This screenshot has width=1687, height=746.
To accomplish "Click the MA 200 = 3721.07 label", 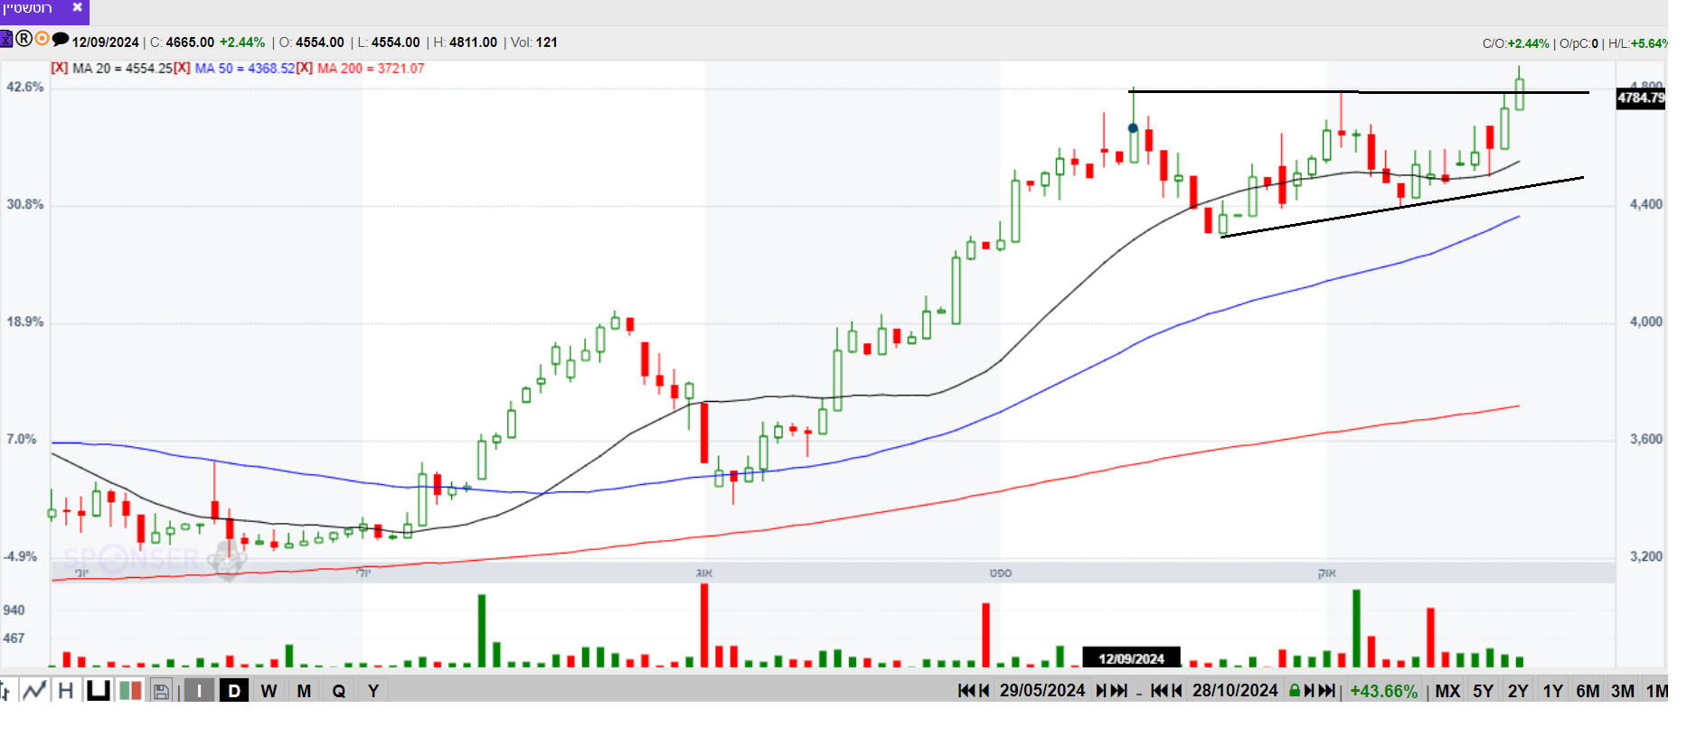I will 371,68.
